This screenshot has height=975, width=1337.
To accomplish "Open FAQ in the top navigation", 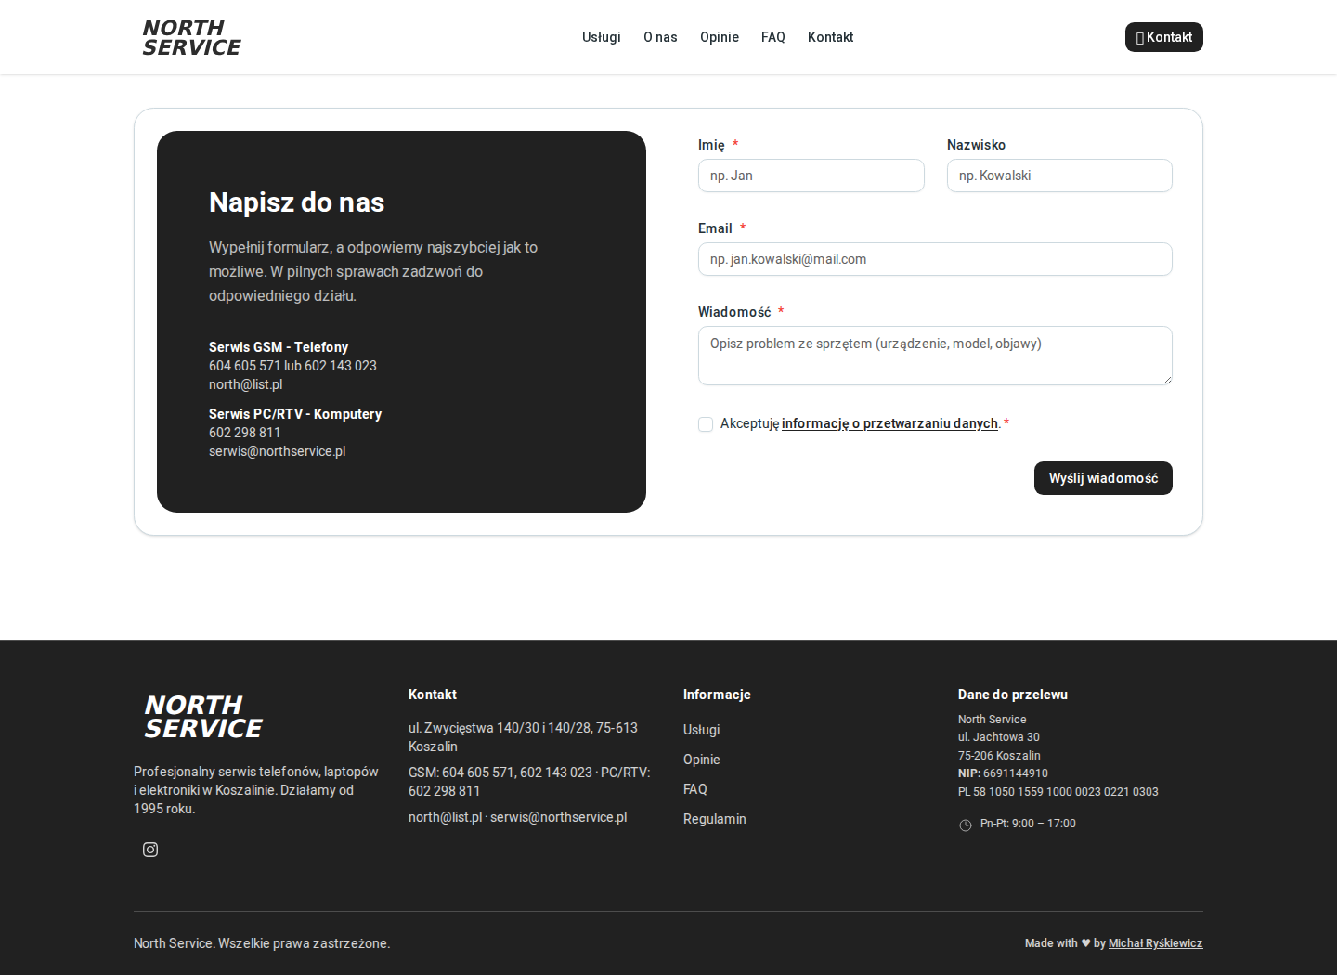I will pyautogui.click(x=773, y=37).
